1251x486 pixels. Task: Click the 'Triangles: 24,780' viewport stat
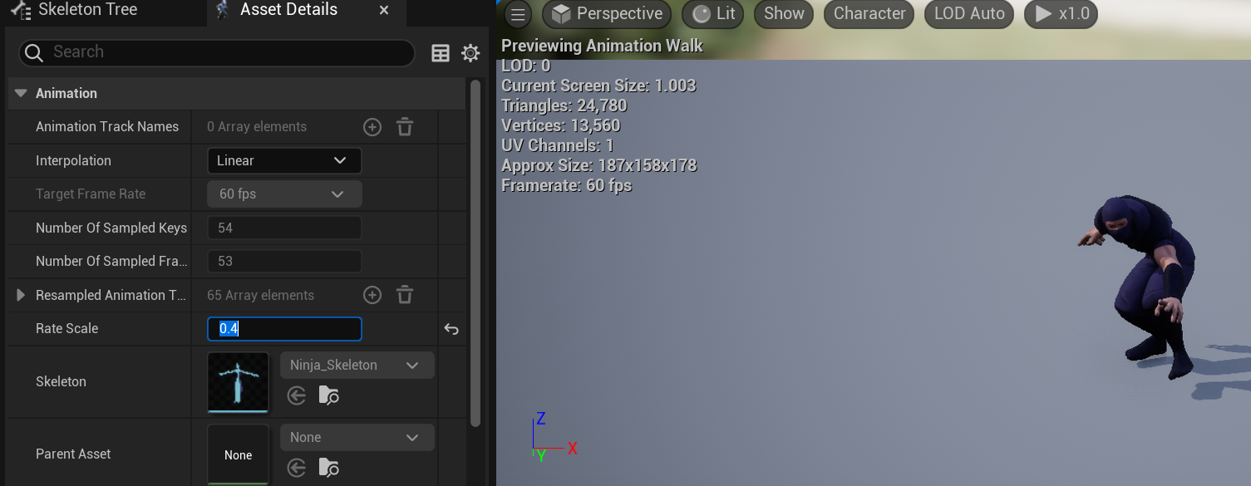click(564, 106)
